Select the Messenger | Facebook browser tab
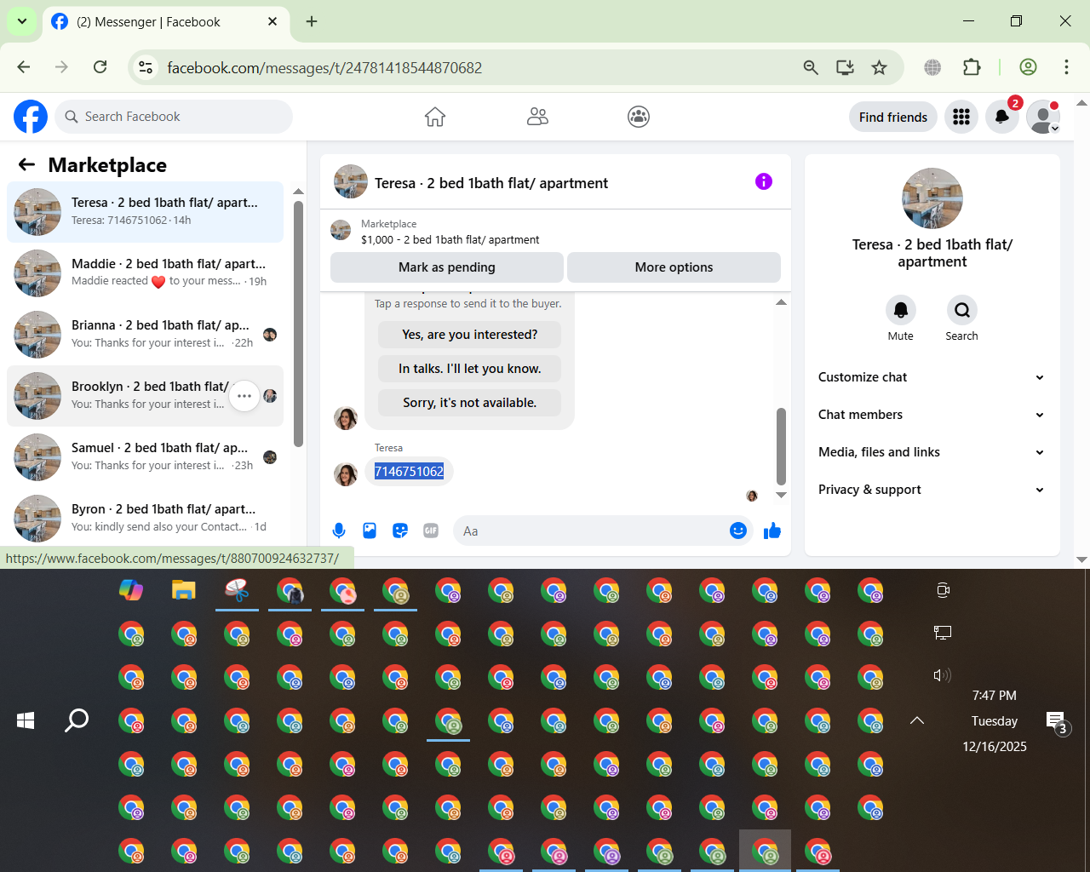This screenshot has height=872, width=1090. [164, 22]
